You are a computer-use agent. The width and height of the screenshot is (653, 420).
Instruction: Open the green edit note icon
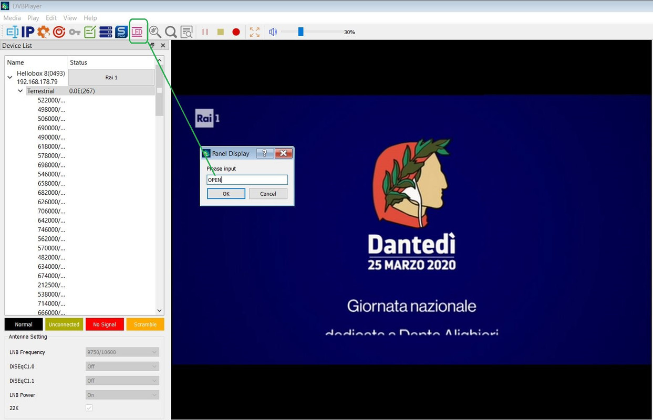[90, 32]
